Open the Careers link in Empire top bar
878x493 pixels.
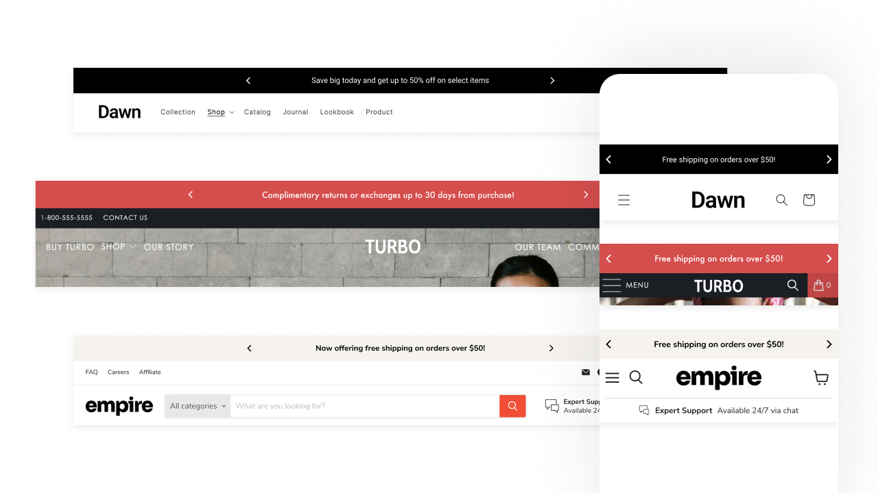tap(118, 372)
